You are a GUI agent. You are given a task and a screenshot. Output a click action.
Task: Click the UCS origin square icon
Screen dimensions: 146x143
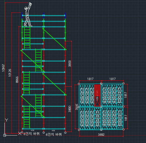click(5, 135)
